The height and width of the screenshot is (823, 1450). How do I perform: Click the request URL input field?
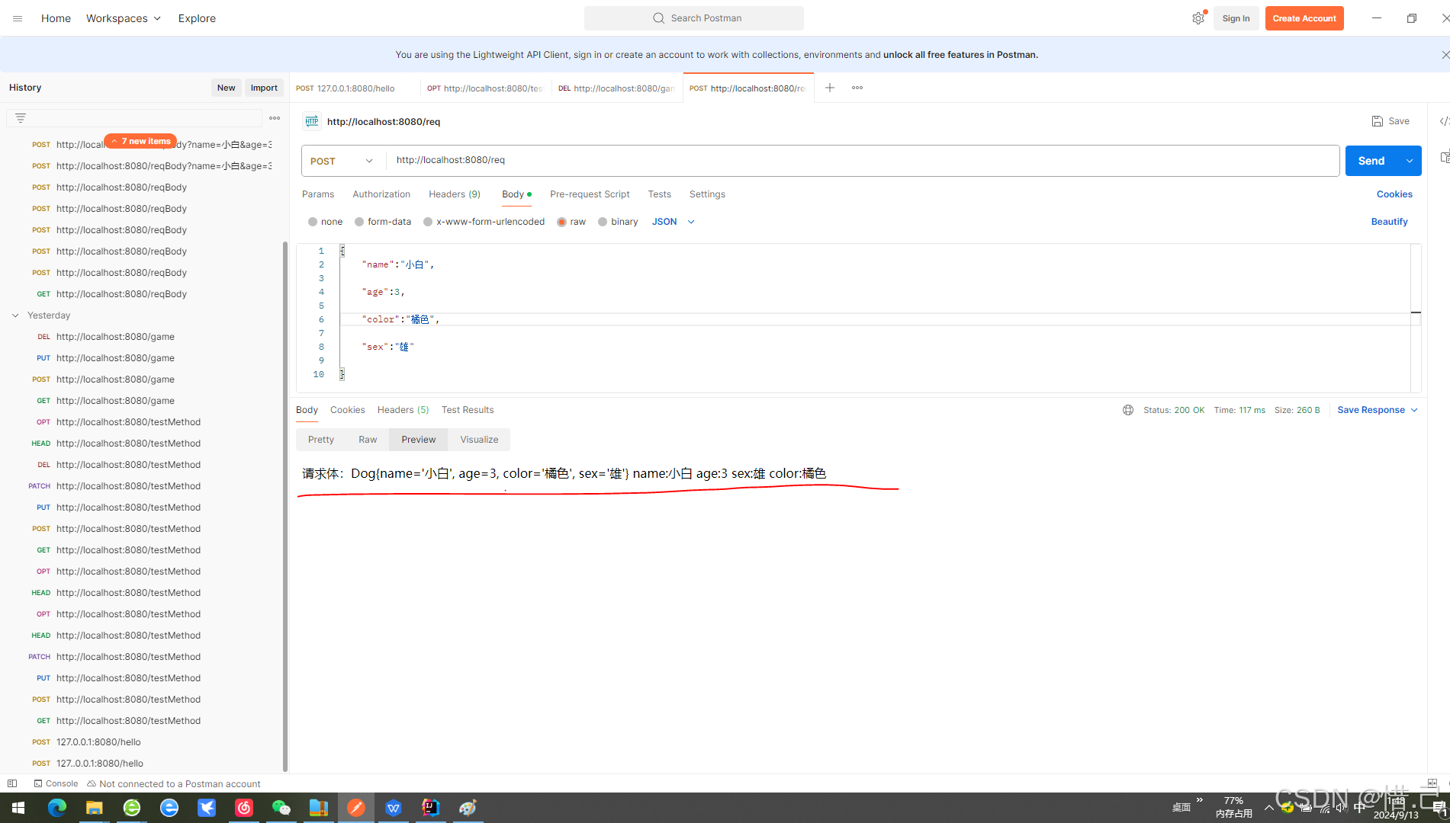863,161
